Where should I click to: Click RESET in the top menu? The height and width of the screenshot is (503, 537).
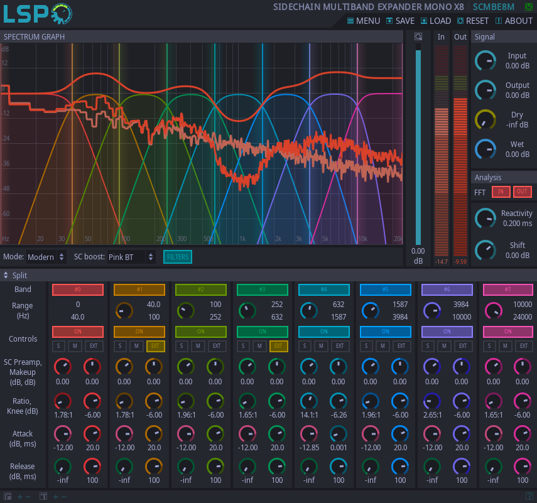tap(473, 21)
